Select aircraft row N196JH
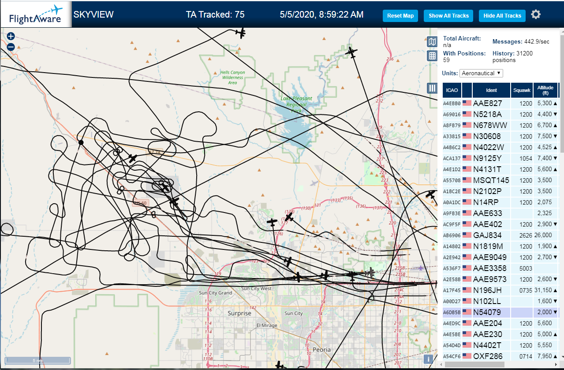Image resolution: width=564 pixels, height=370 pixels. (x=501, y=290)
